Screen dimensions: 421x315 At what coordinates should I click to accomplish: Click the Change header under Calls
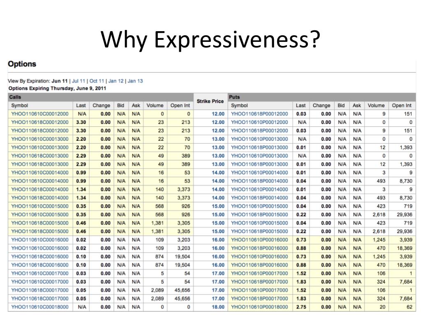(x=101, y=105)
